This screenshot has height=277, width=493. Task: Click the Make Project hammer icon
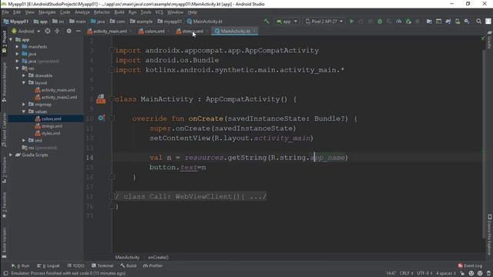pos(267,22)
